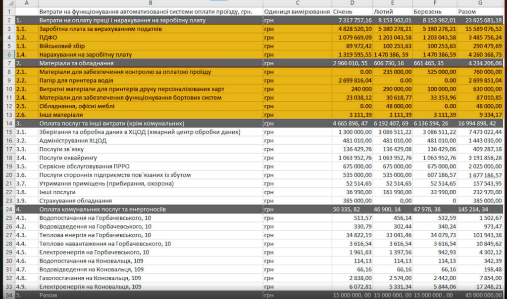507x299 pixels.
Task: Select the 'Адміністрування ХЦОД' cell
Action: coord(151,140)
